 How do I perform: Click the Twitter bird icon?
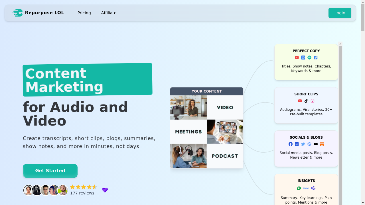click(x=303, y=144)
